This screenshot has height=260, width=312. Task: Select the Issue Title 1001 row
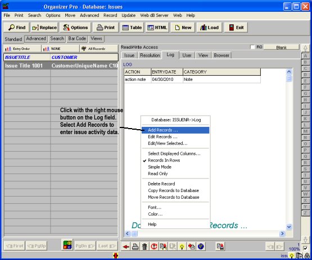click(x=61, y=66)
